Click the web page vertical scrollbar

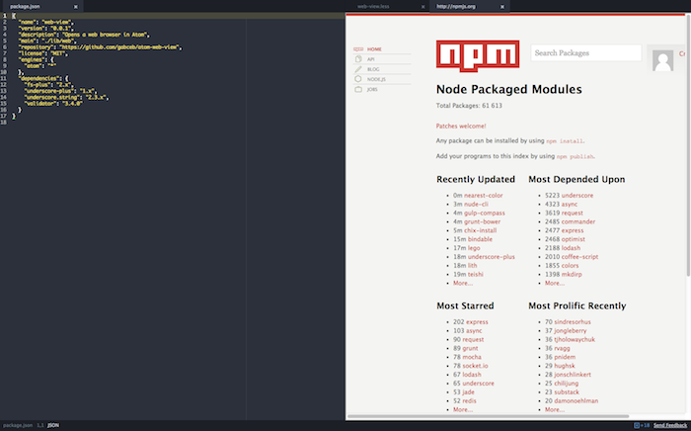688,145
